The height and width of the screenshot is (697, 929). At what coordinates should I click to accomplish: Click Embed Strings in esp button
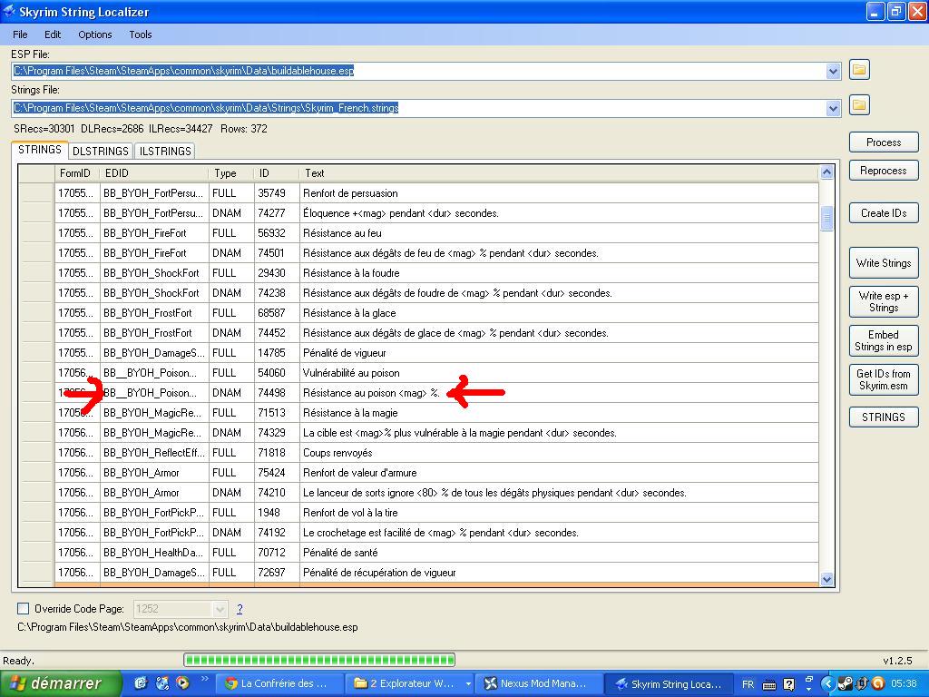(x=884, y=341)
